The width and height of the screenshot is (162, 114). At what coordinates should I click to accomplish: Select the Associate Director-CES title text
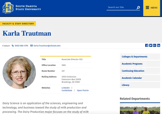click(x=72, y=59)
